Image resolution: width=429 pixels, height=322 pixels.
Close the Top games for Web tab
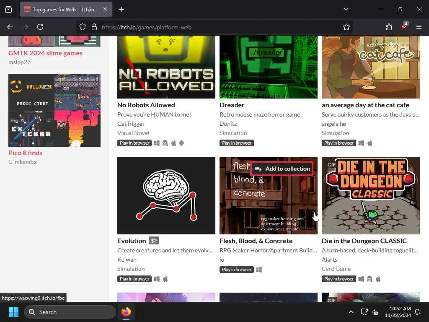[x=105, y=9]
